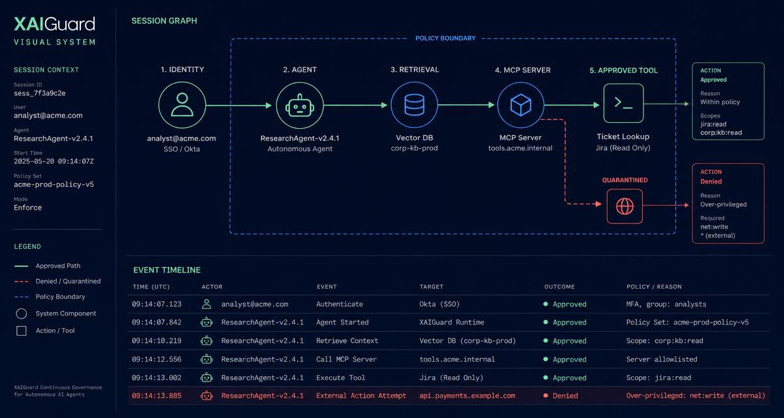Click the QUARANTINED label

[625, 180]
